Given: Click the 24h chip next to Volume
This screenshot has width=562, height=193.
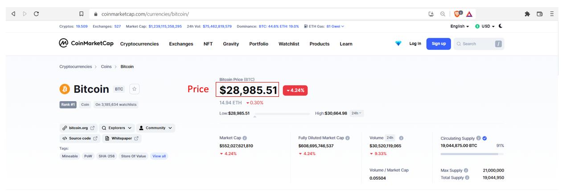Looking at the screenshot, I should tap(390, 138).
